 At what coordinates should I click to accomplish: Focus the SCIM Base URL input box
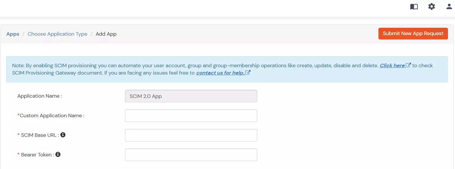(x=191, y=135)
